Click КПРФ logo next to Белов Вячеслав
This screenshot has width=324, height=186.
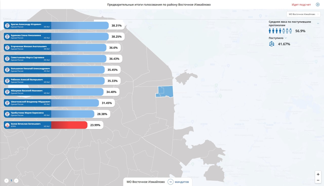tap(7, 125)
